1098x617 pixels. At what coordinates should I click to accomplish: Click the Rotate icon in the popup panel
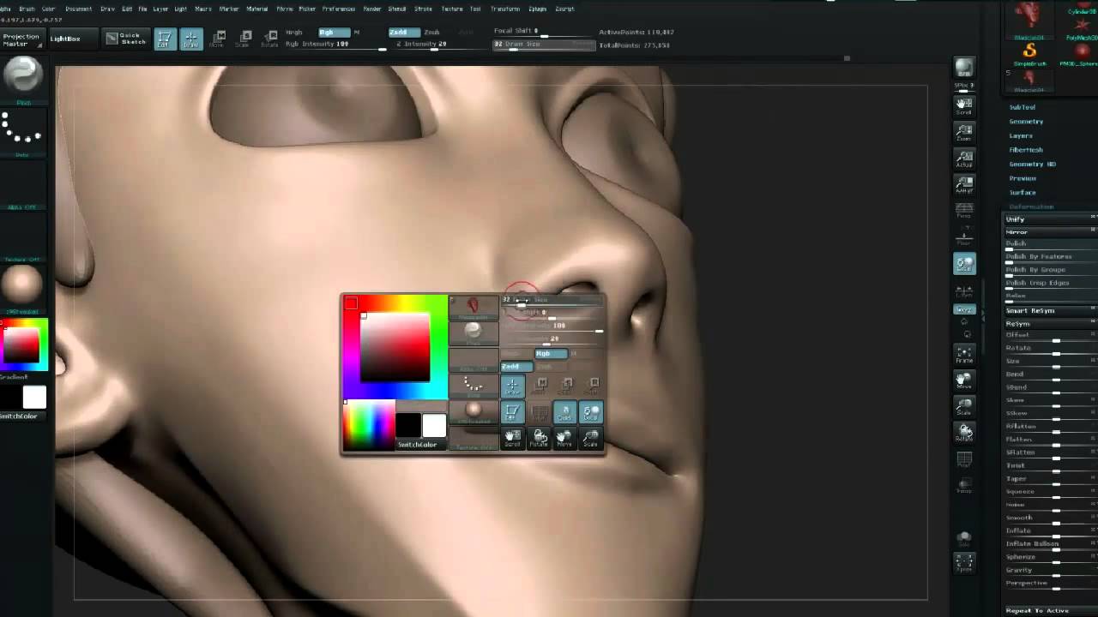539,439
